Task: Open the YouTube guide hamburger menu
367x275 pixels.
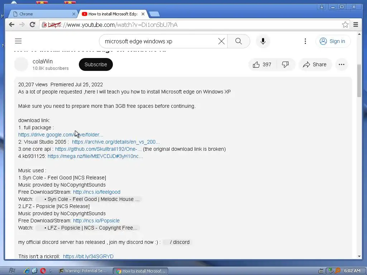Action: [18, 41]
